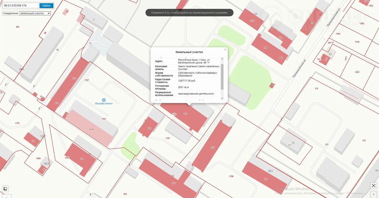This screenshot has height=198, width=379.
Task: Click the locate/geolocation target icon
Action: tap(373, 186)
